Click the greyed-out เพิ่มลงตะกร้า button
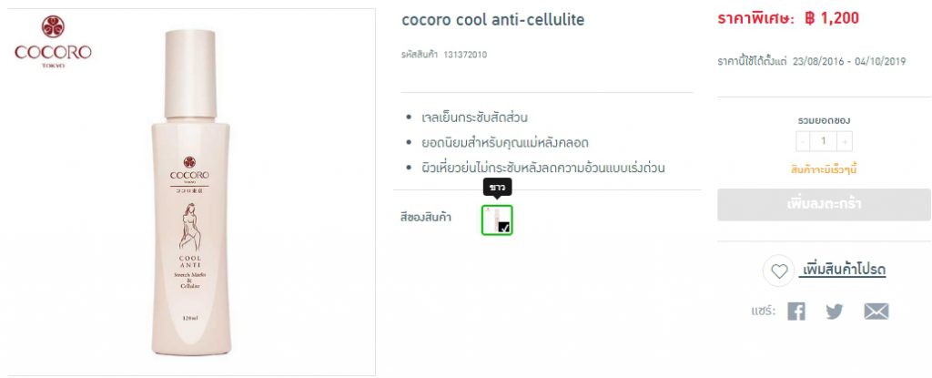 pyautogui.click(x=824, y=205)
